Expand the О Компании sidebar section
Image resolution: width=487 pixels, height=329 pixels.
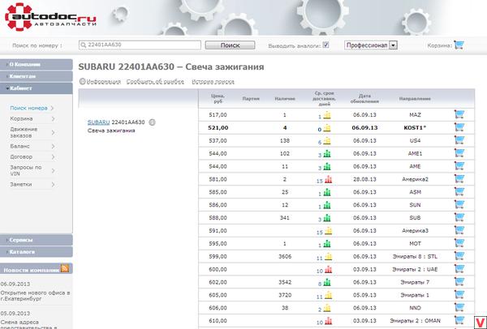(37, 65)
